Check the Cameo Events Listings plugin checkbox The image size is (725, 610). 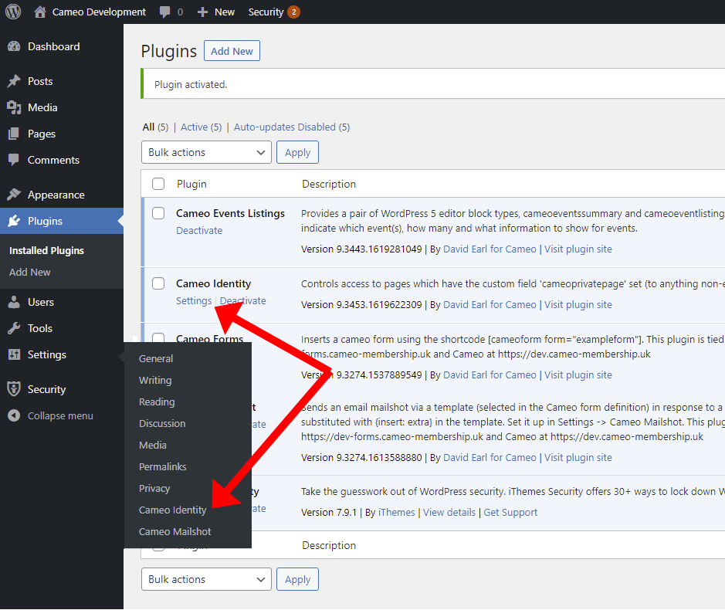pyautogui.click(x=158, y=213)
